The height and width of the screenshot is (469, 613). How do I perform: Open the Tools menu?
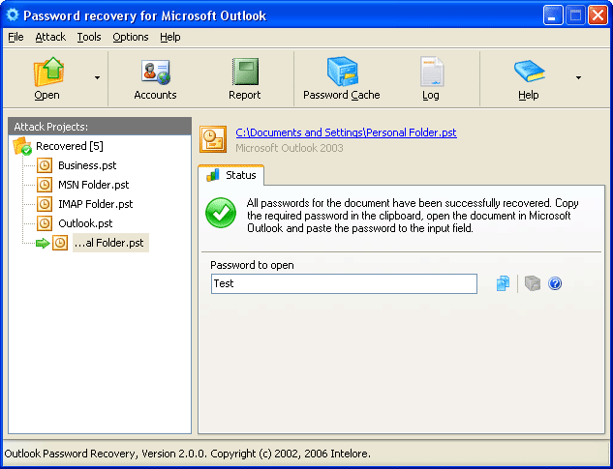[89, 37]
